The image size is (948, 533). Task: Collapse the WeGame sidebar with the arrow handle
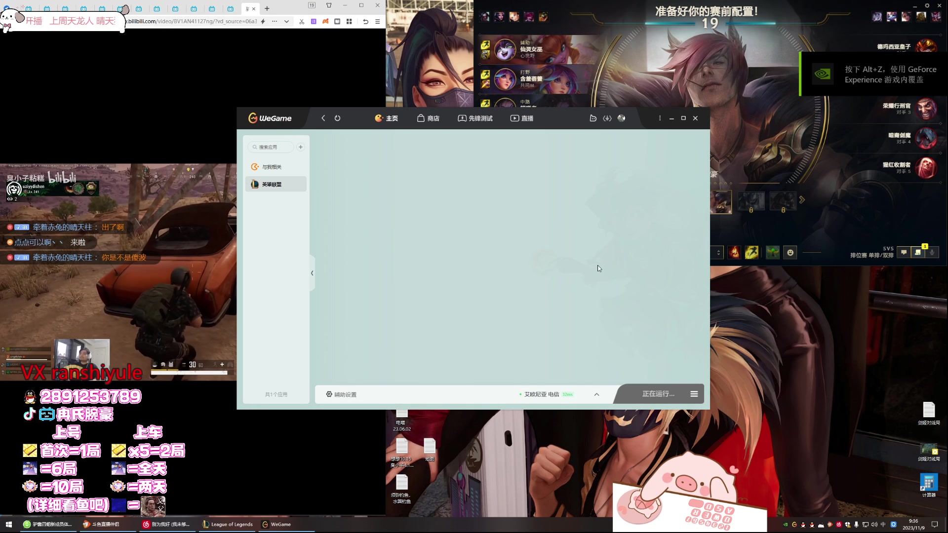click(312, 273)
